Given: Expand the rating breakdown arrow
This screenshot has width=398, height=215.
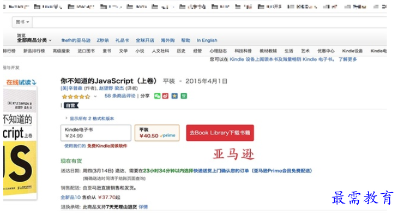Looking at the screenshot, I should 95,96.
